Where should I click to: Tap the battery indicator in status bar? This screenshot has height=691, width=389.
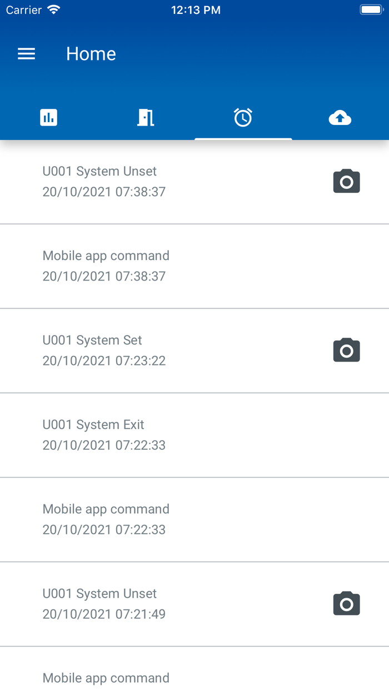[x=371, y=9]
